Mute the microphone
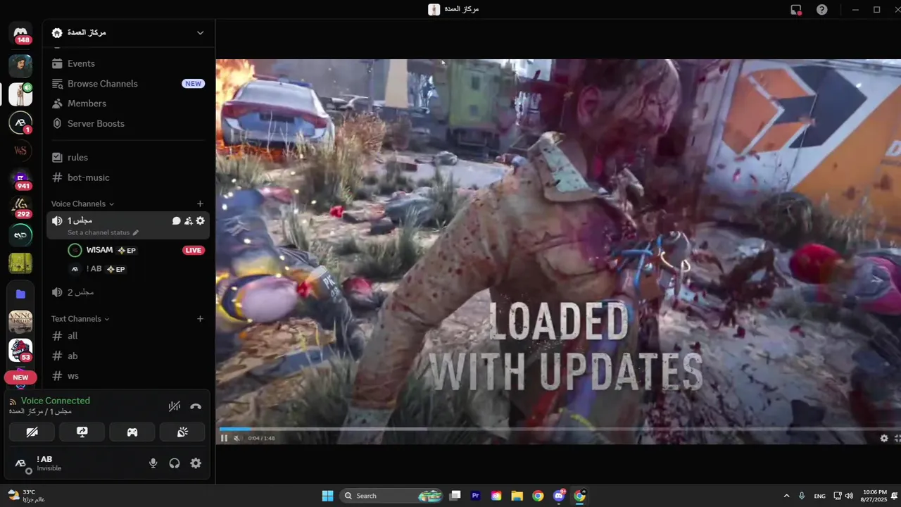This screenshot has width=901, height=507. (153, 463)
